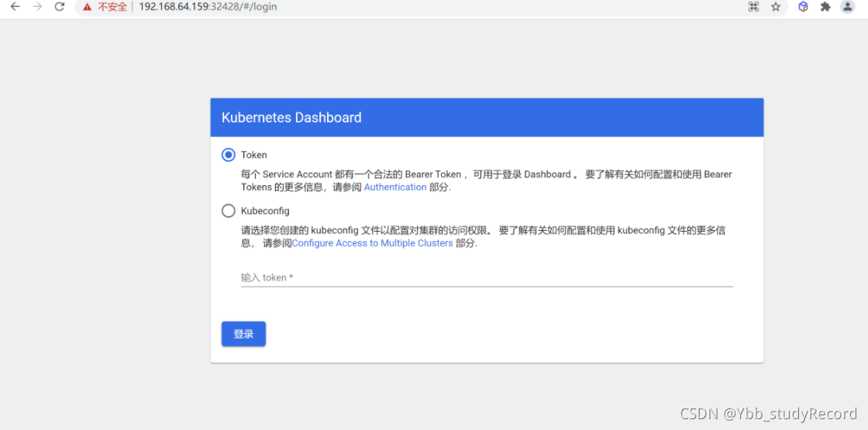Image resolution: width=868 pixels, height=430 pixels.
Task: Open the blue cube extension icon
Action: tap(803, 7)
